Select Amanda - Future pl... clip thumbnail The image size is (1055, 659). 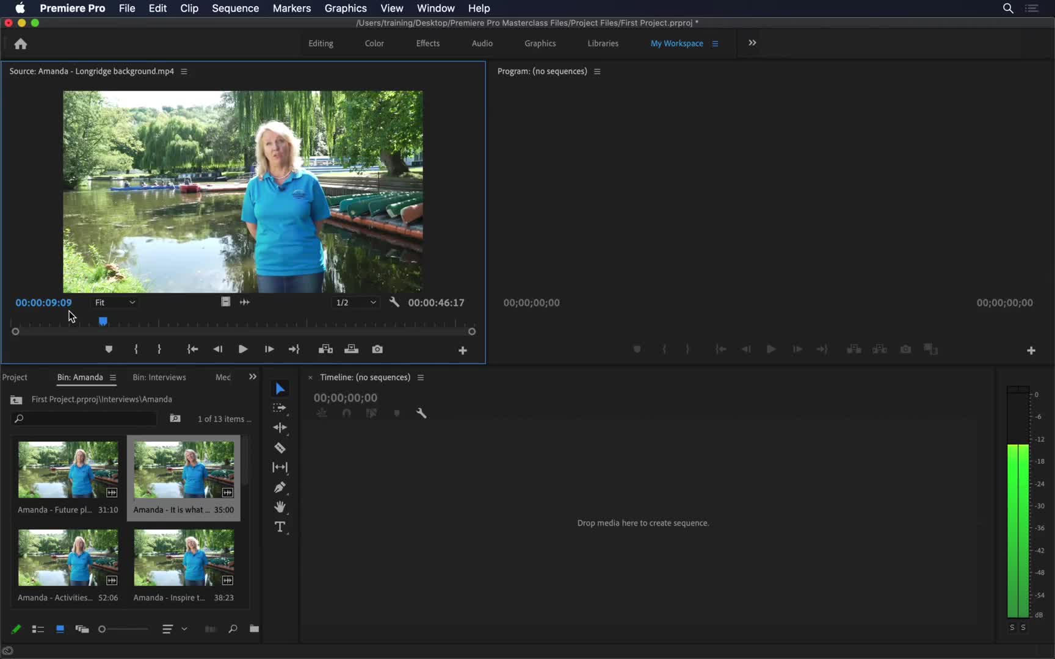68,470
